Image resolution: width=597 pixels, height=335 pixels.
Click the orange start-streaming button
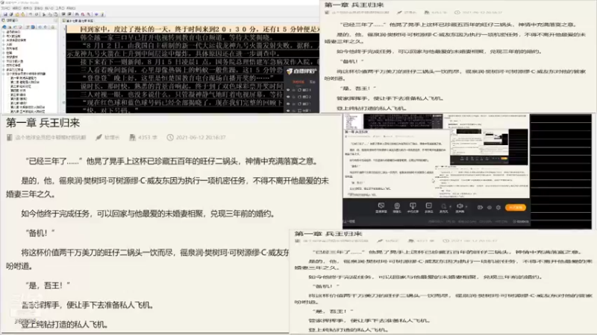click(x=516, y=208)
